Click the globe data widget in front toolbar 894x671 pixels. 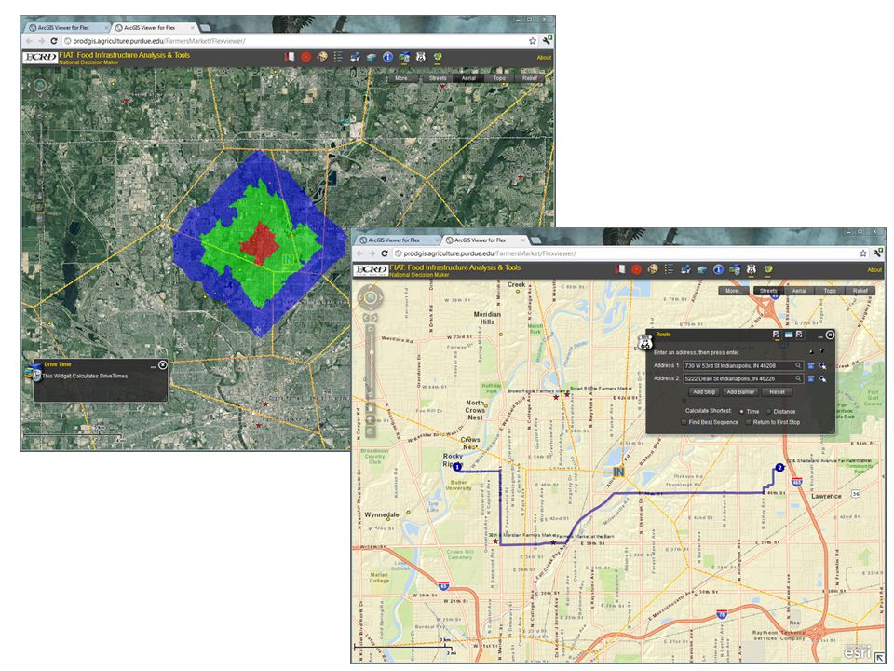click(x=735, y=269)
